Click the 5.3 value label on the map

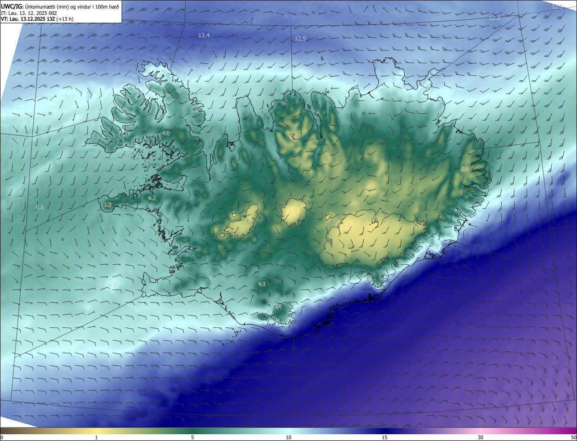coord(120,142)
